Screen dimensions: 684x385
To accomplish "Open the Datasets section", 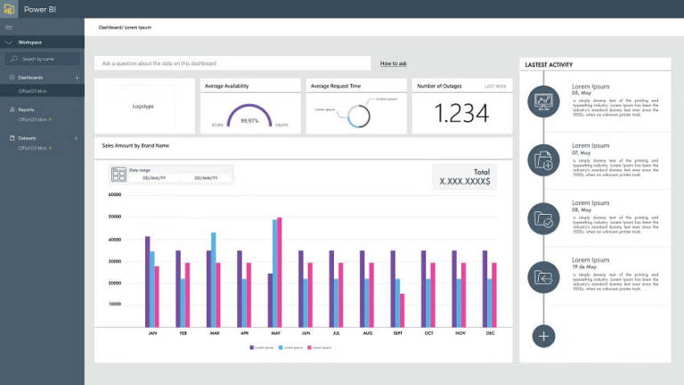I will click(27, 138).
